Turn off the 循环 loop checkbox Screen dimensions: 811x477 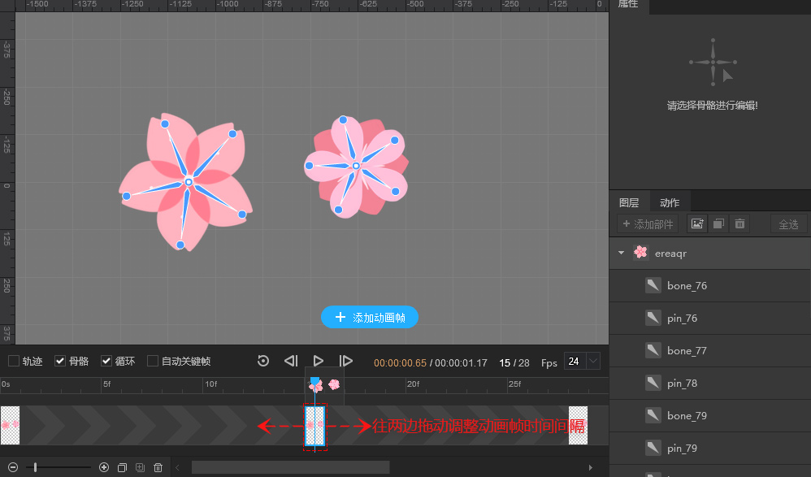point(106,361)
